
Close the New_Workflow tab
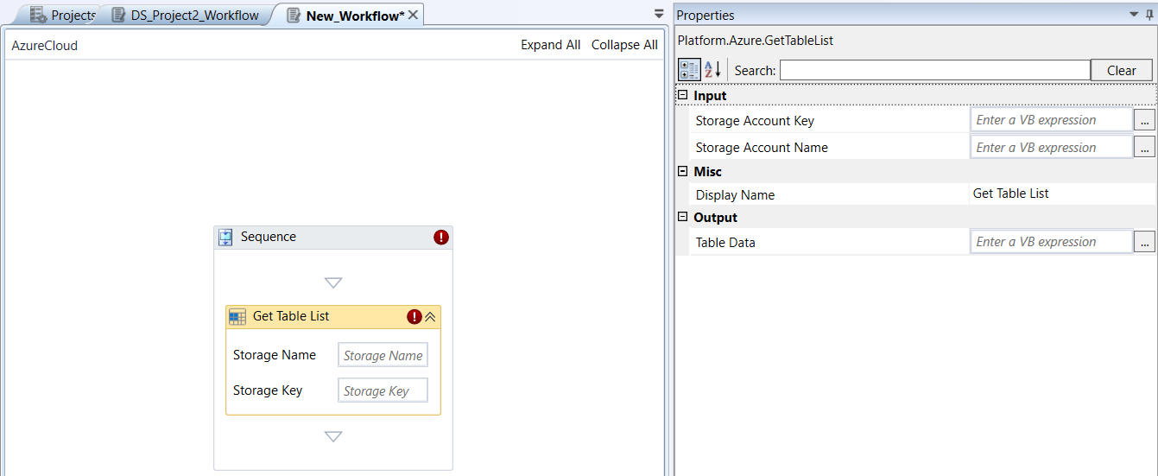[414, 15]
